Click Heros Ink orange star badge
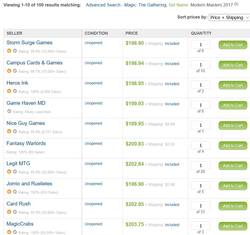The image size is (250, 235). coord(9,91)
